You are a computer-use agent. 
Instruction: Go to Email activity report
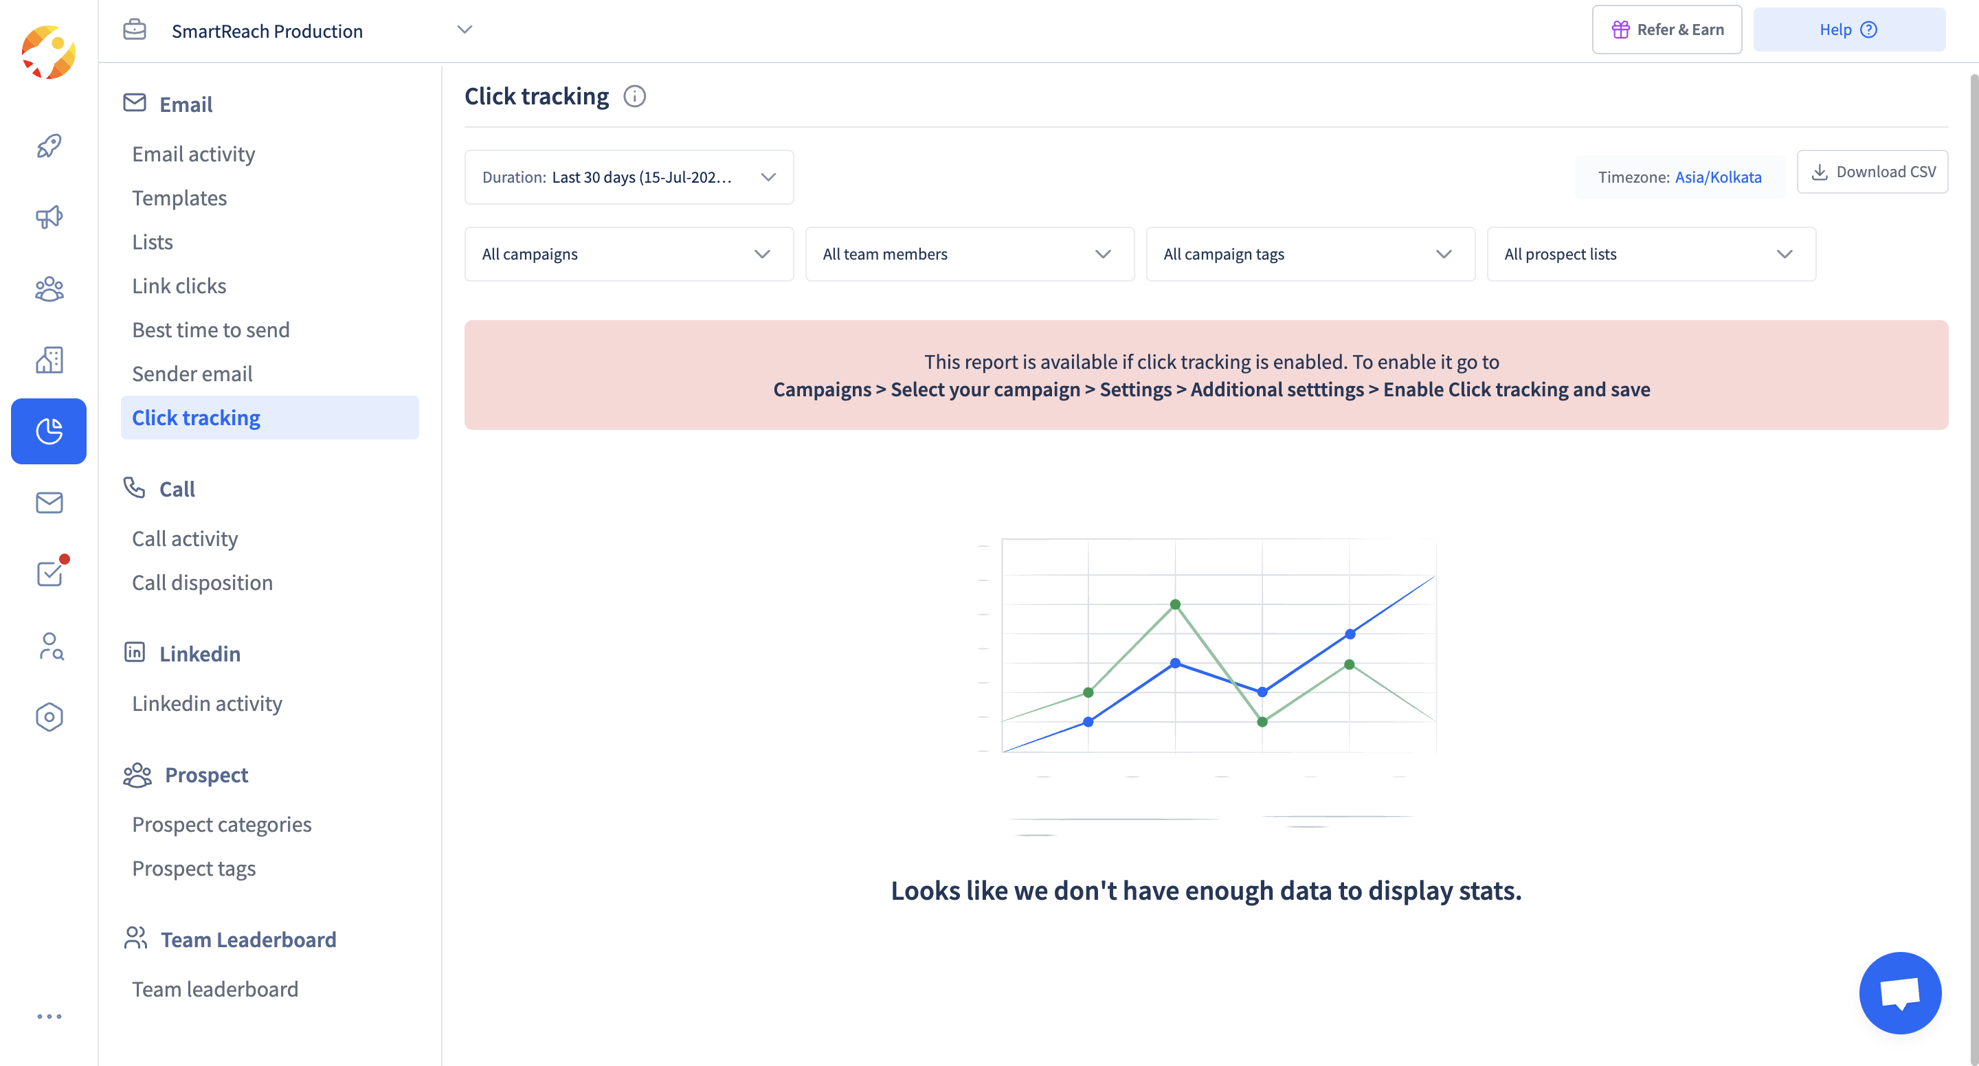193,155
